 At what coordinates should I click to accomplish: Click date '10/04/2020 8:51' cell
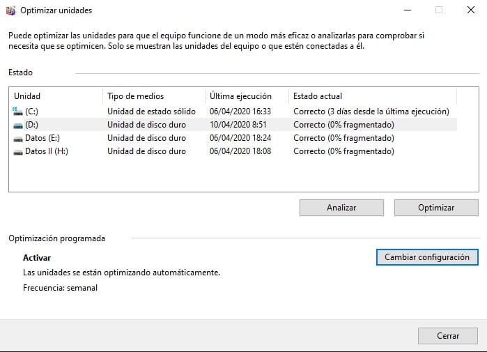[238, 125]
